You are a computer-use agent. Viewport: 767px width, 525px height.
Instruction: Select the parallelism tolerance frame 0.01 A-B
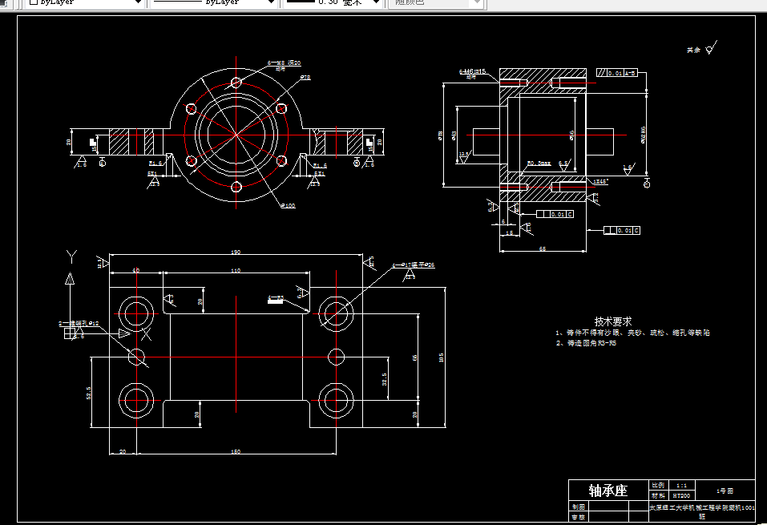coord(619,72)
